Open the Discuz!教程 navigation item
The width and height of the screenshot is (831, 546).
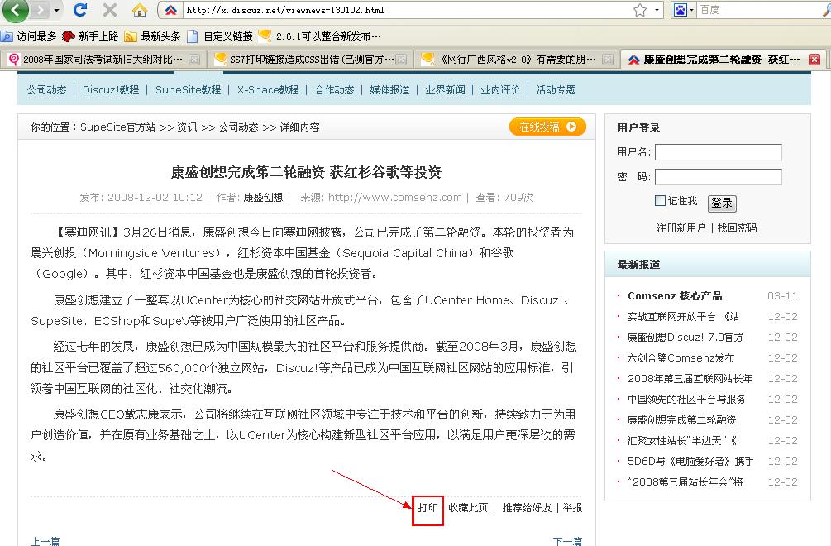click(111, 90)
